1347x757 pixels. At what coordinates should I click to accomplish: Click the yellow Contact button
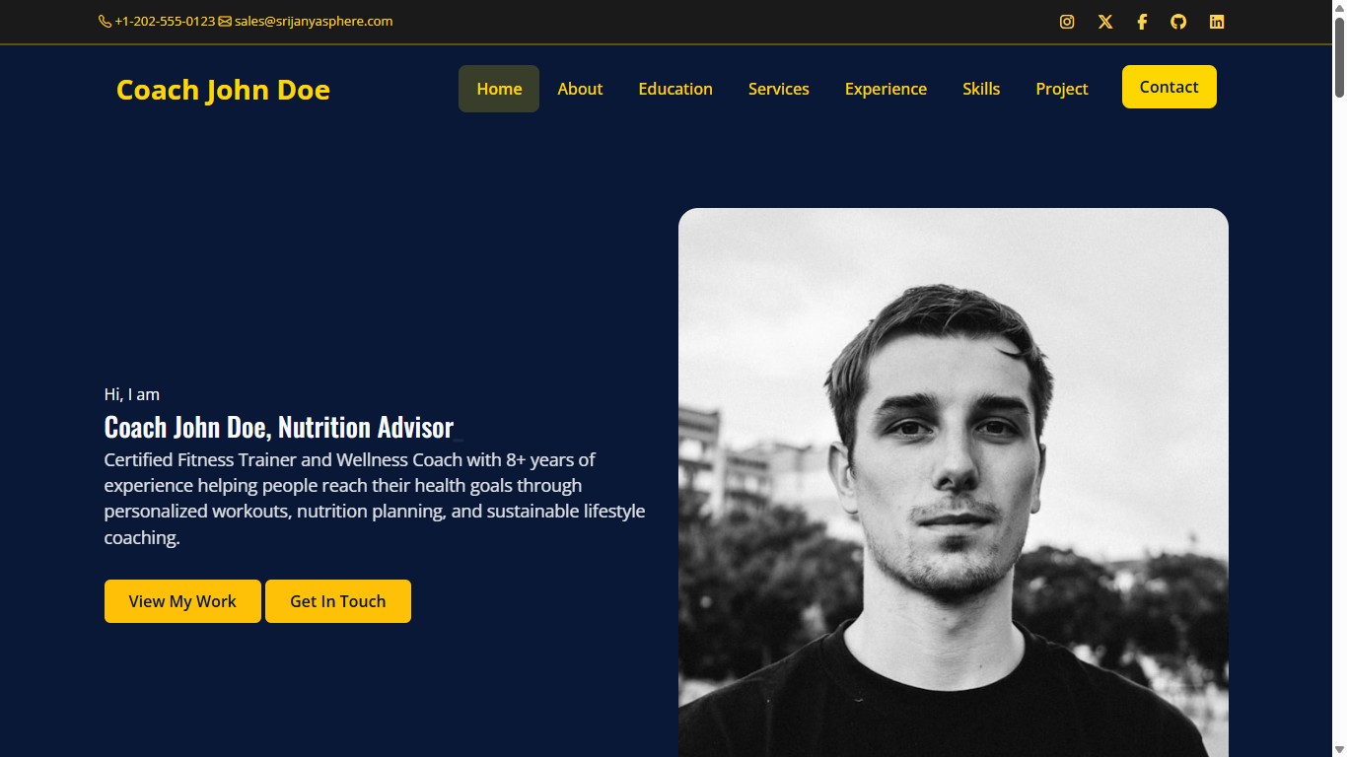(x=1170, y=87)
